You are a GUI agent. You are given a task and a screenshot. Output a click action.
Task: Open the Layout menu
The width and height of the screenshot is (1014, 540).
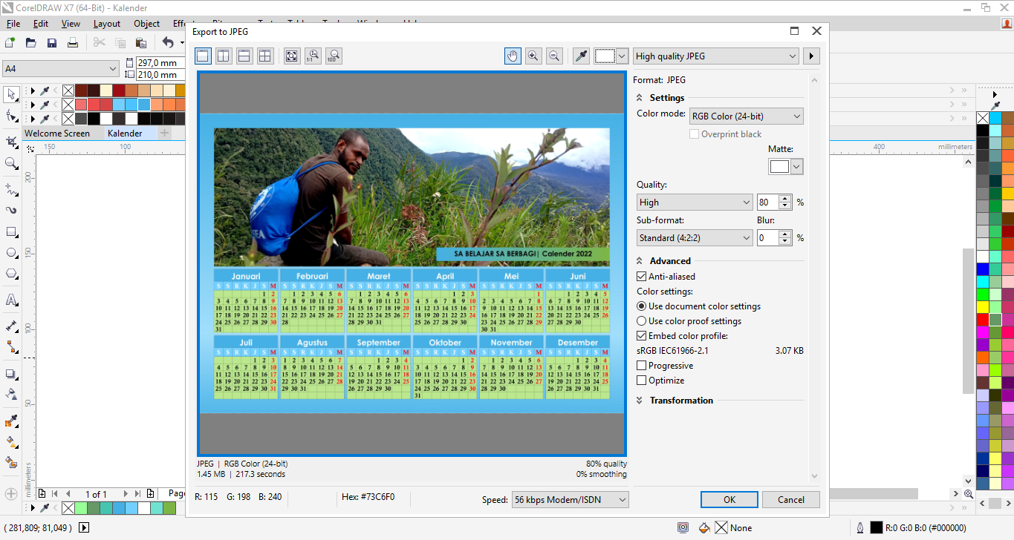coord(107,23)
